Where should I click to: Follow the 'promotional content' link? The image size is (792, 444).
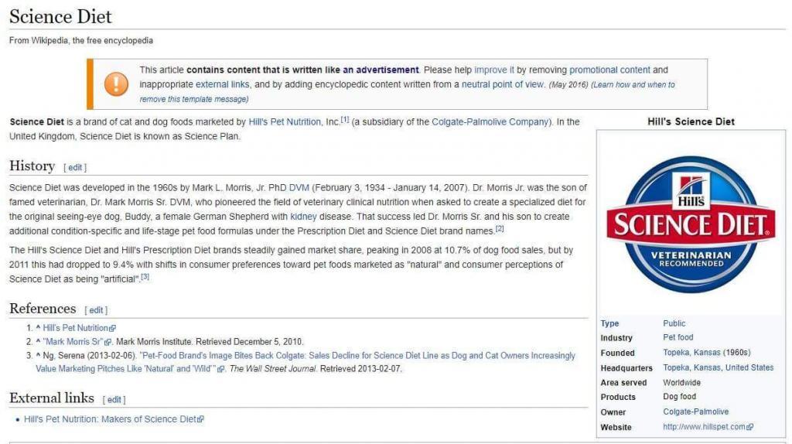click(x=609, y=70)
